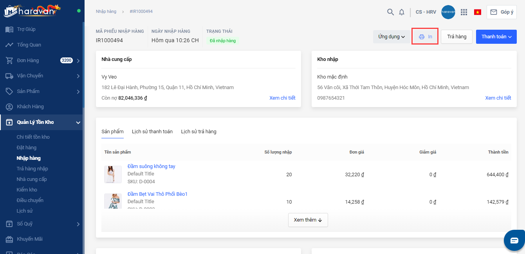Open the notifications bell
The width and height of the screenshot is (525, 254).
[402, 12]
